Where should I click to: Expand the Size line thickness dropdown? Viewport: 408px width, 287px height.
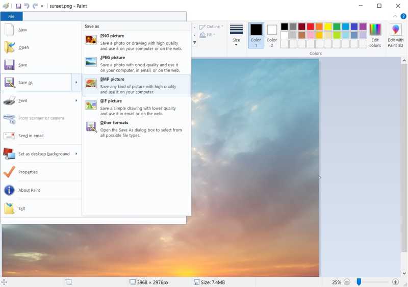pos(236,35)
